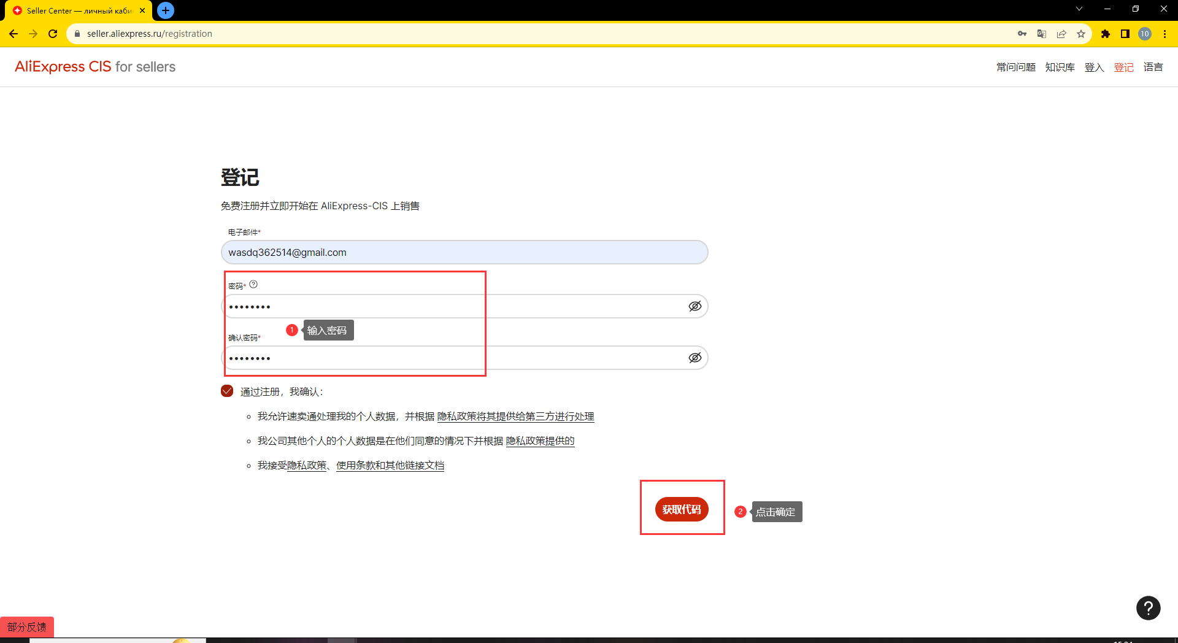Open a new browser tab
Viewport: 1178px width, 643px height.
pyautogui.click(x=166, y=10)
